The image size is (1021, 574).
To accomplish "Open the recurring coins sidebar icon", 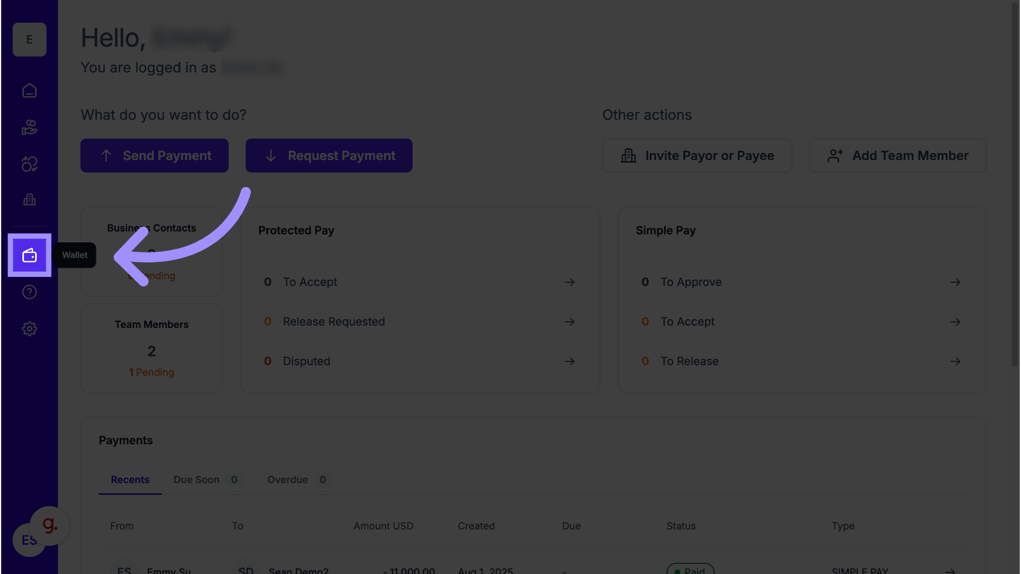I will pos(29,164).
